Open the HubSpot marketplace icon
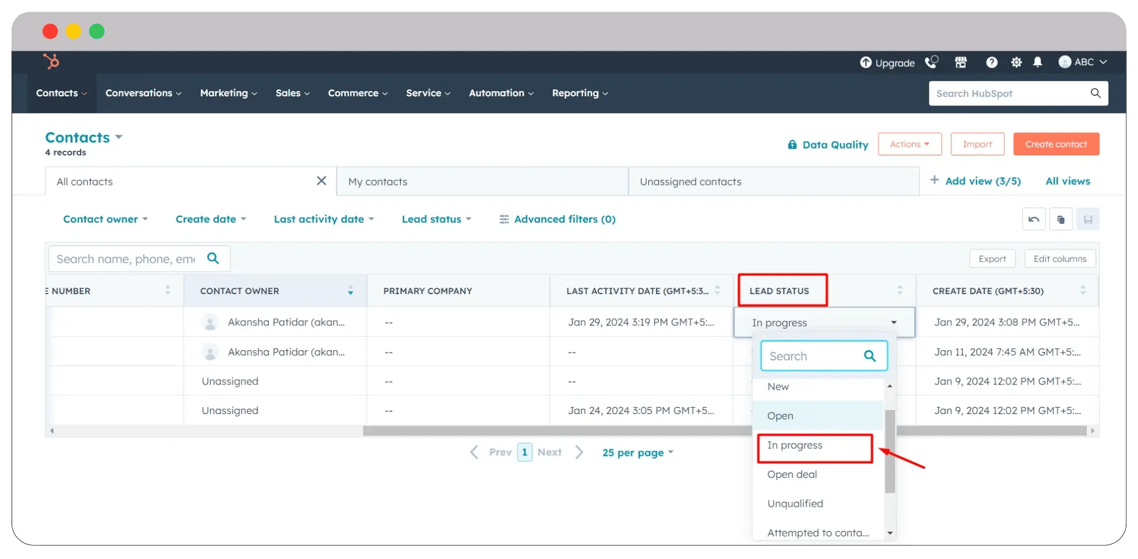Image resolution: width=1138 pixels, height=559 pixels. (x=961, y=62)
